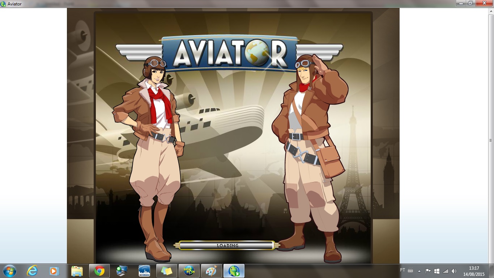
Task: Select the active Aviator game taskbar icon
Action: [234, 271]
